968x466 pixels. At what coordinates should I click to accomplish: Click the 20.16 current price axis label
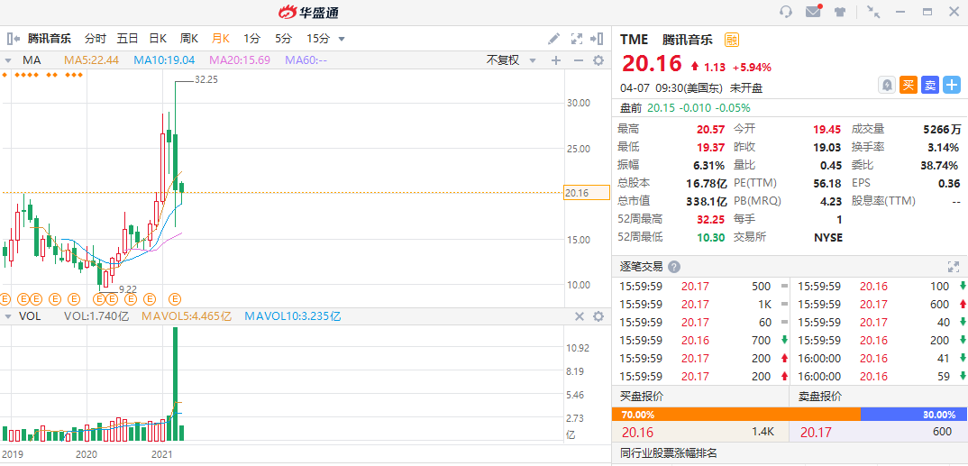click(587, 193)
